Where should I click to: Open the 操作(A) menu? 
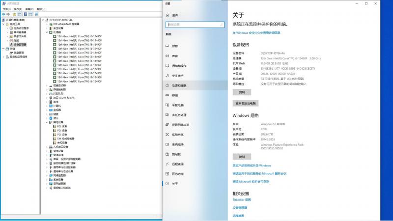point(18,9)
